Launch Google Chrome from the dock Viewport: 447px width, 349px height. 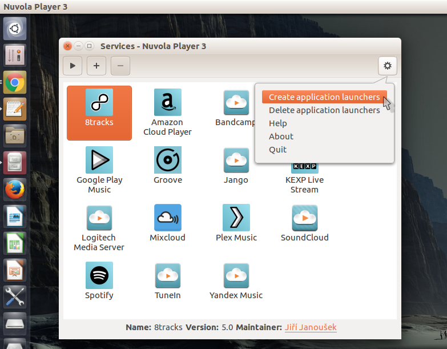(15, 82)
